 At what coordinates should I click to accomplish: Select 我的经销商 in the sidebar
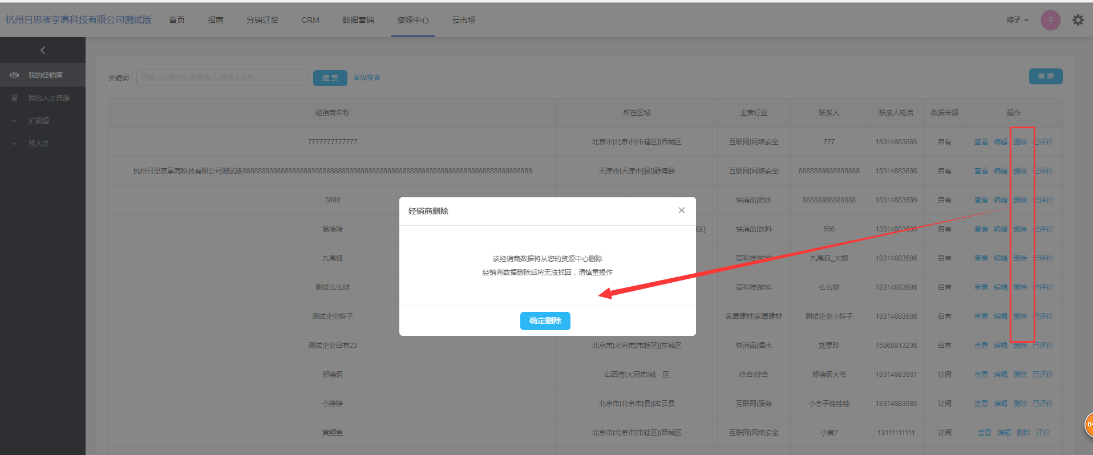[45, 75]
